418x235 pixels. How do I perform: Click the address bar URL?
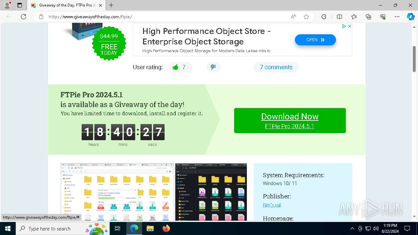click(90, 17)
